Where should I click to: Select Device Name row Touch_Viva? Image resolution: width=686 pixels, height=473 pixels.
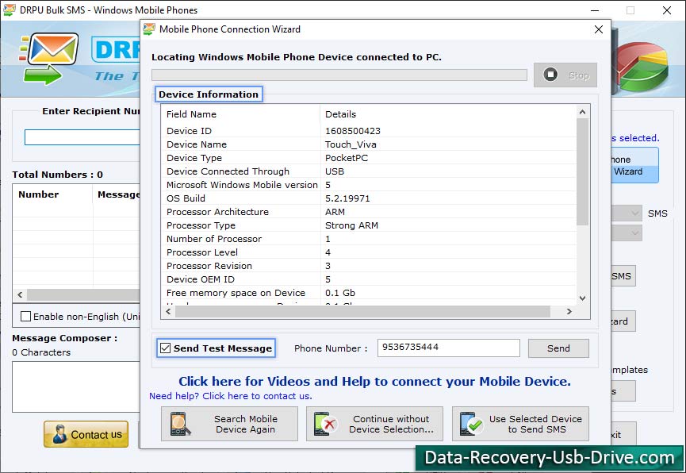(x=369, y=144)
